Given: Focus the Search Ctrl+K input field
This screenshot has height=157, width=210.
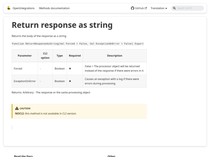Looking at the screenshot, I should click(x=187, y=8).
